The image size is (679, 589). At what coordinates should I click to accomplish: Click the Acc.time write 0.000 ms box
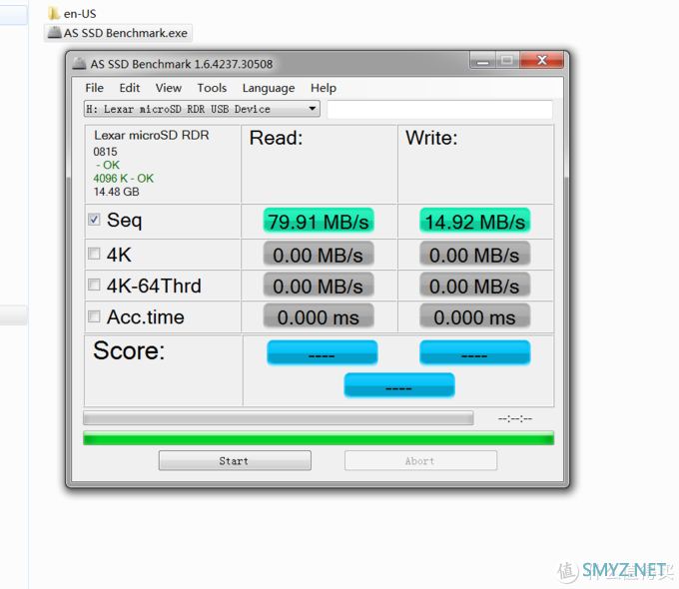coord(474,316)
